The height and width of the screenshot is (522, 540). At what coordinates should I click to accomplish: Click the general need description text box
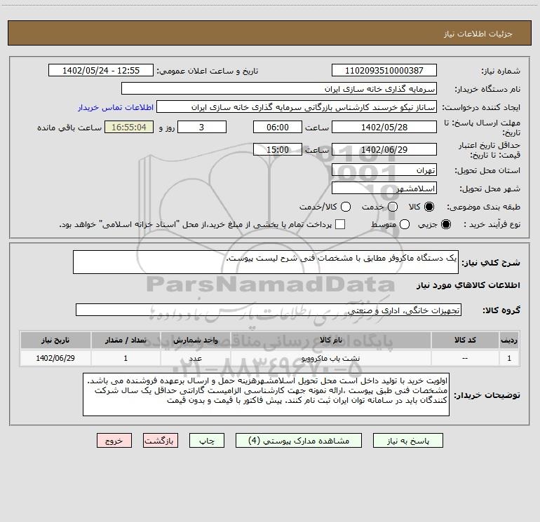pyautogui.click(x=266, y=262)
